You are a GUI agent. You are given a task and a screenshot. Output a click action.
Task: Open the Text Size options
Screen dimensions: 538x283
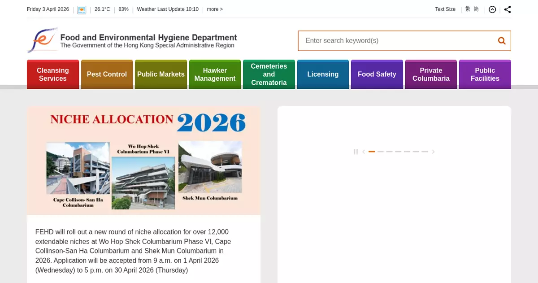[445, 9]
